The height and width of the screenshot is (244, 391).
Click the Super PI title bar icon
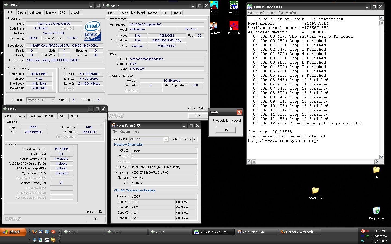coord(249,7)
